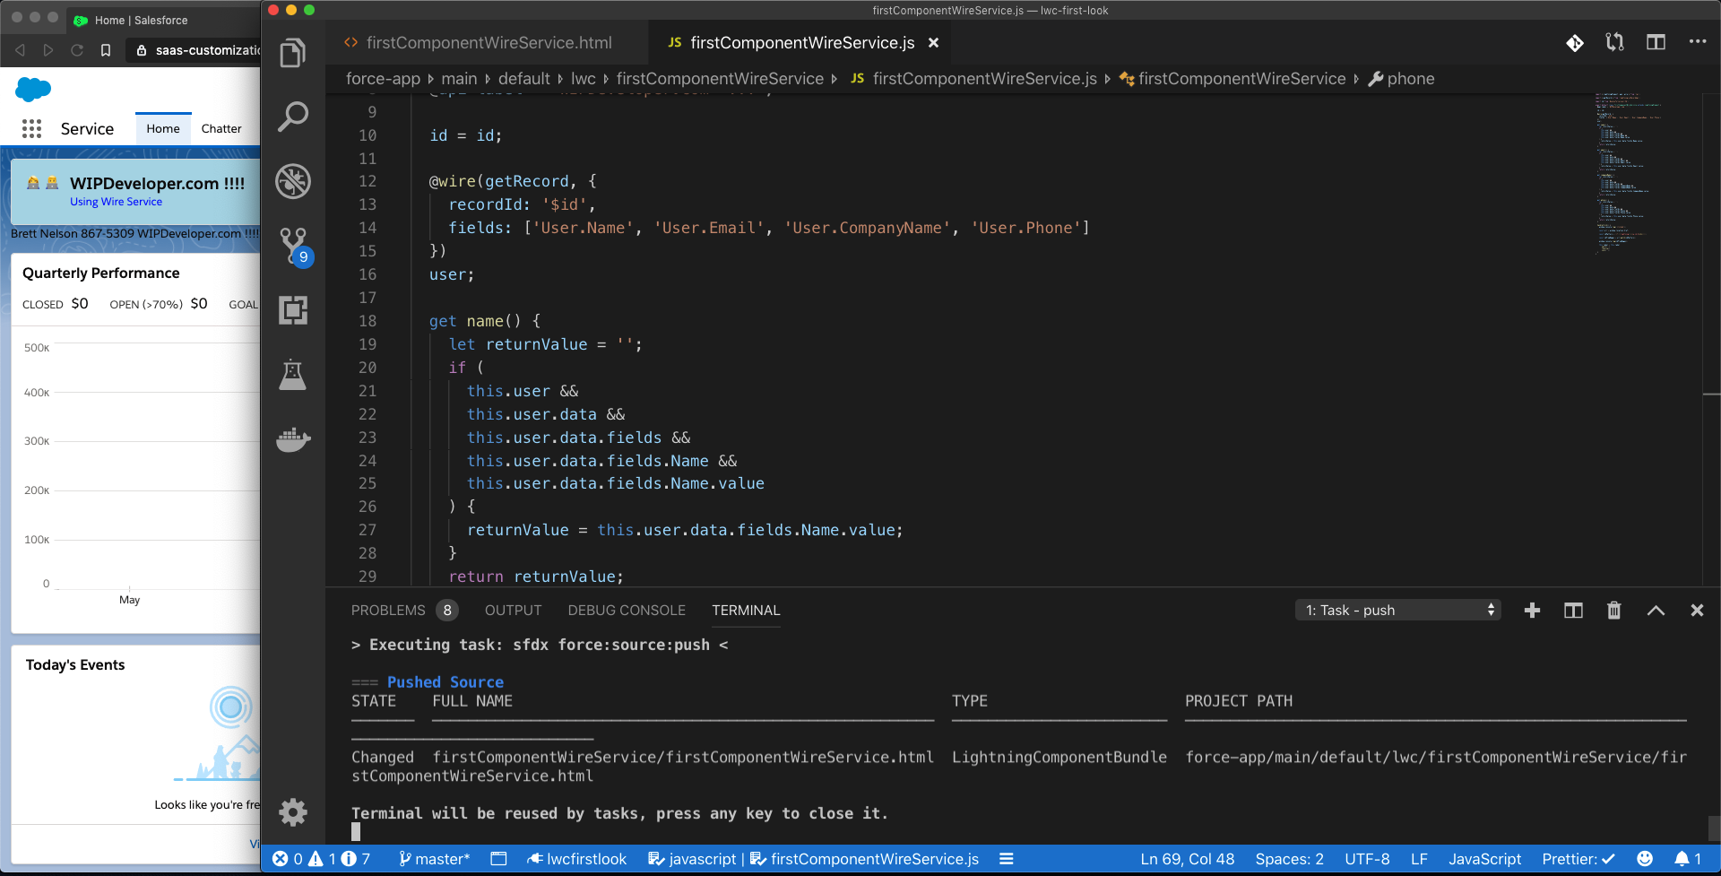Viewport: 1721px width, 876px height.
Task: Change the Spaces: 2 indentation setting
Action: (x=1289, y=859)
